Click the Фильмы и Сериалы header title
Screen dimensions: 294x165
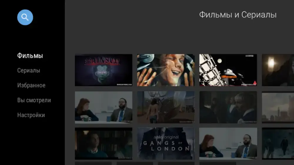238,15
